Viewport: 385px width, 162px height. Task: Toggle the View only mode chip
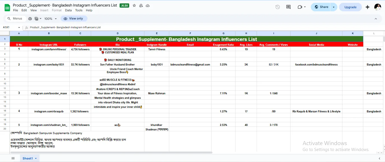tap(74, 19)
